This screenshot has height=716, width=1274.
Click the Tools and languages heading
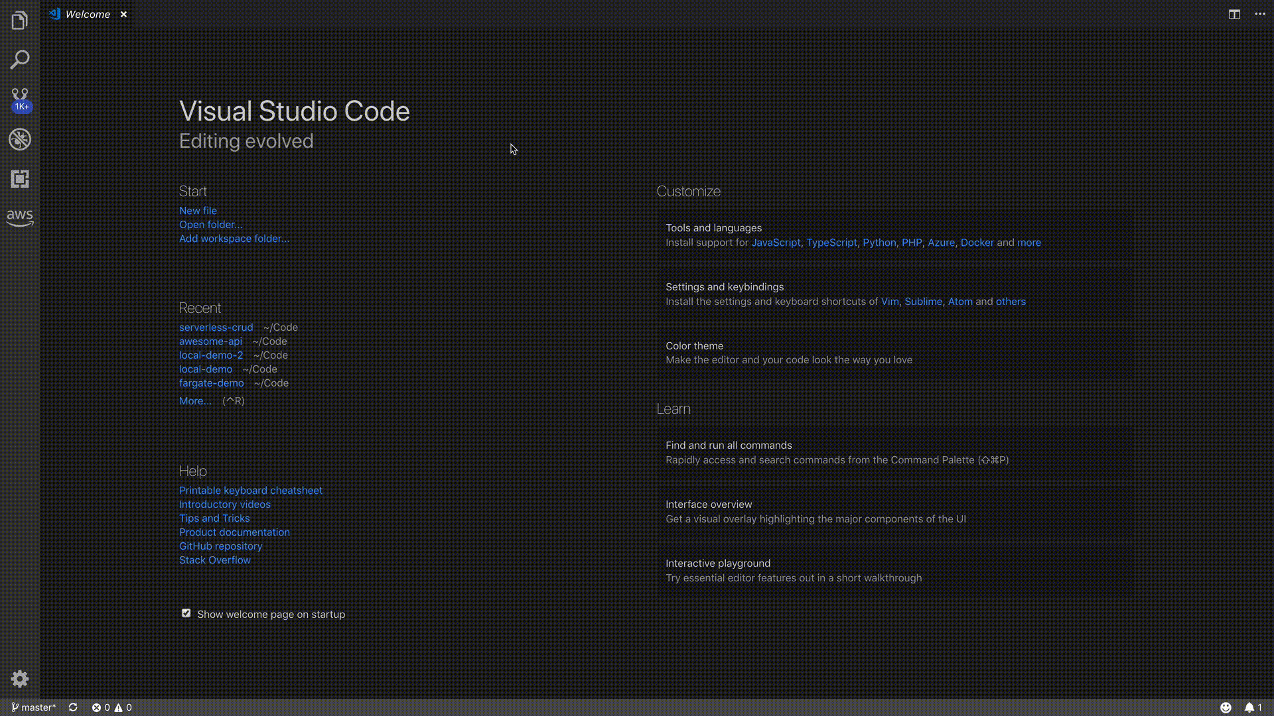pyautogui.click(x=713, y=227)
